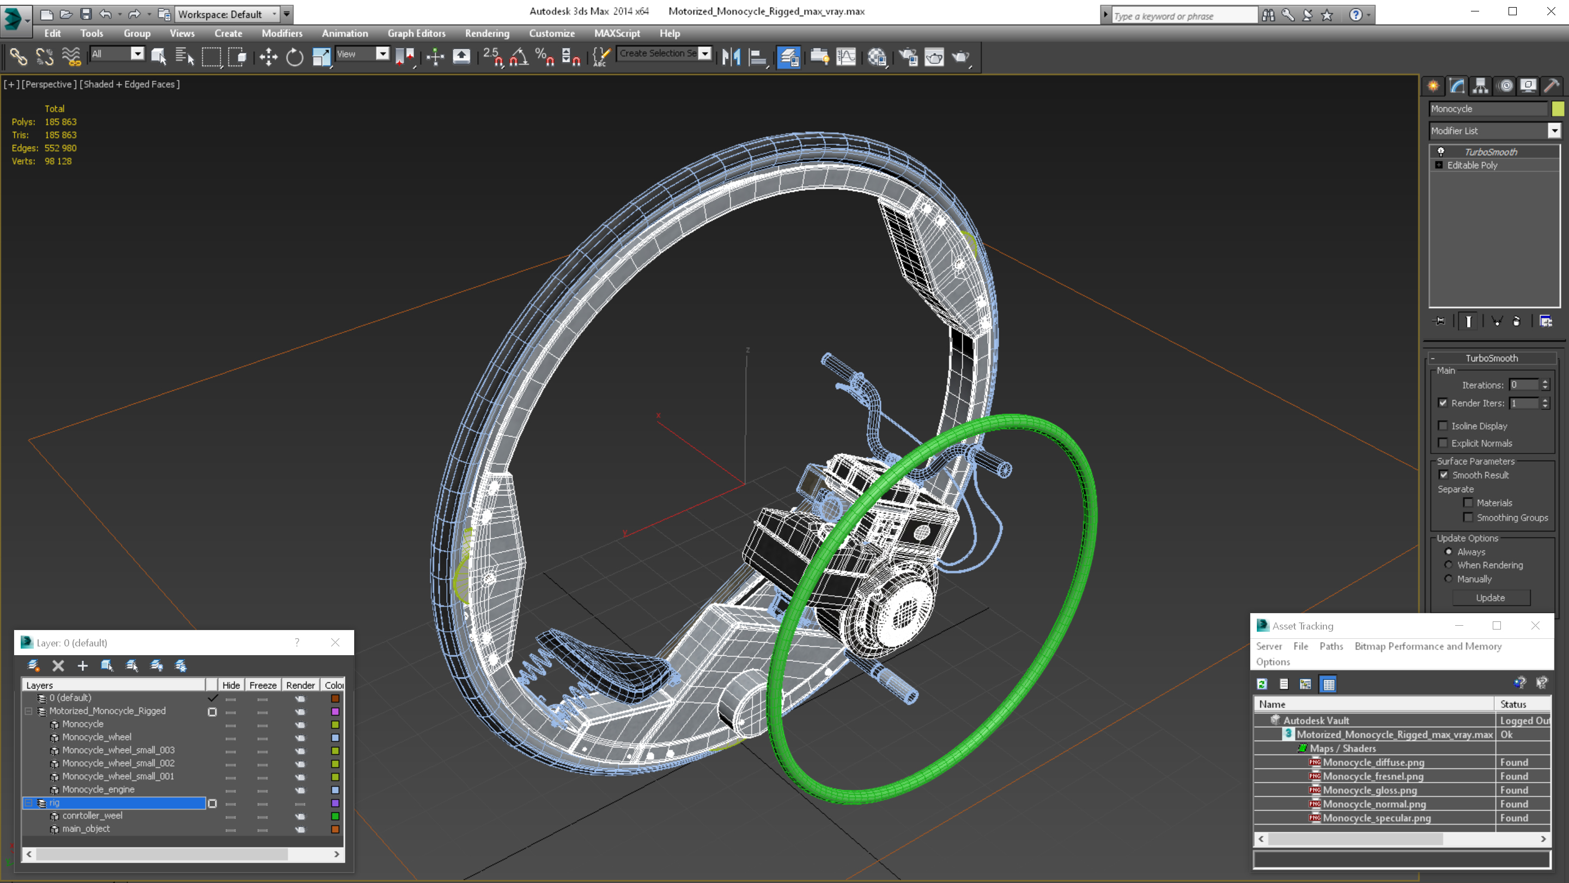Open the Animation menu
Screen dimensions: 1569x883
point(345,33)
